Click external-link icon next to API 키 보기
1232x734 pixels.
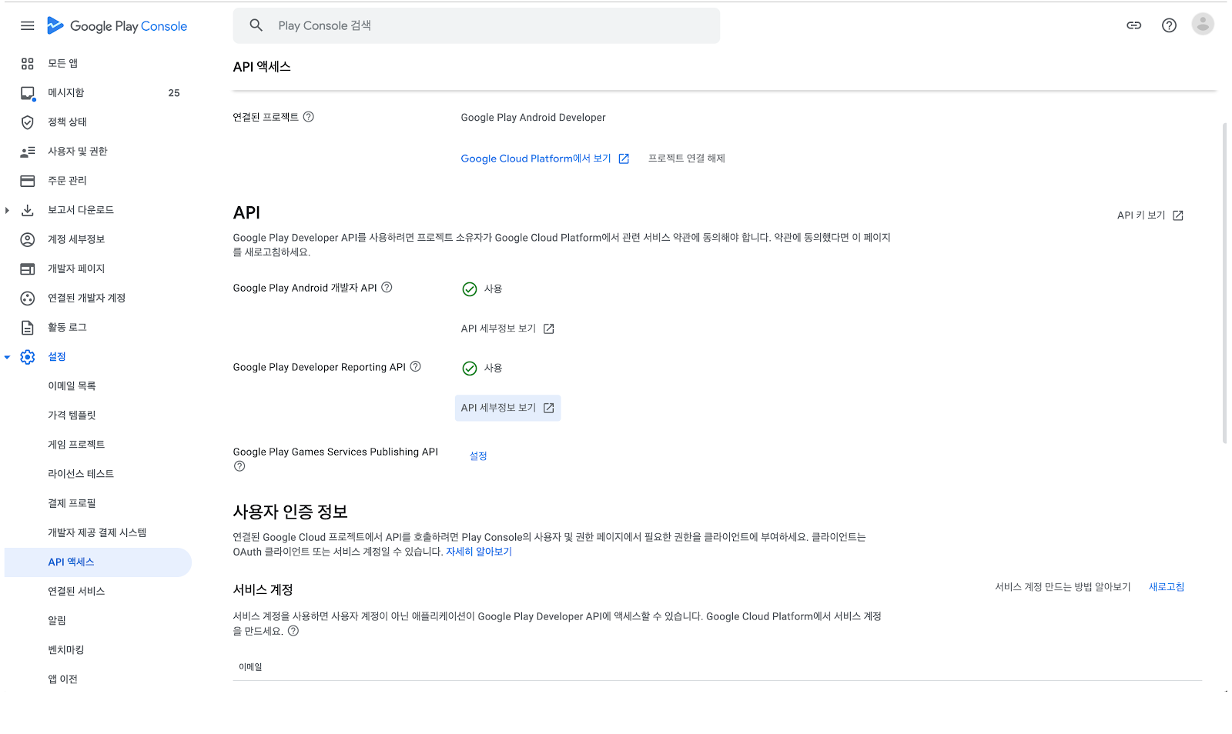[1177, 215]
